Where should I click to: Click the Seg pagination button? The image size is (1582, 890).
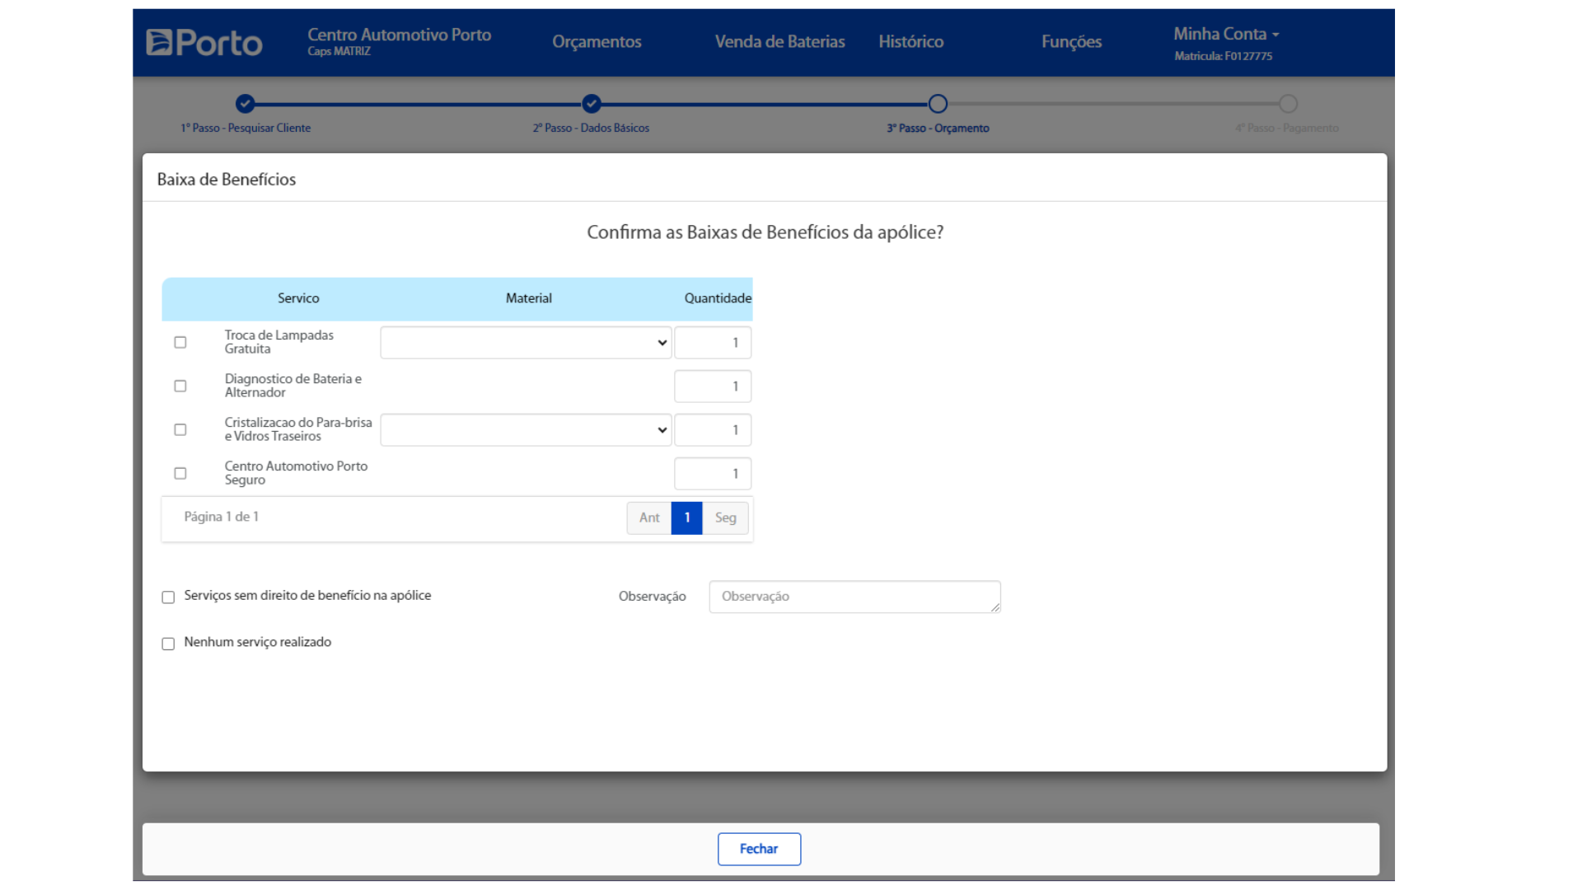pyautogui.click(x=725, y=518)
